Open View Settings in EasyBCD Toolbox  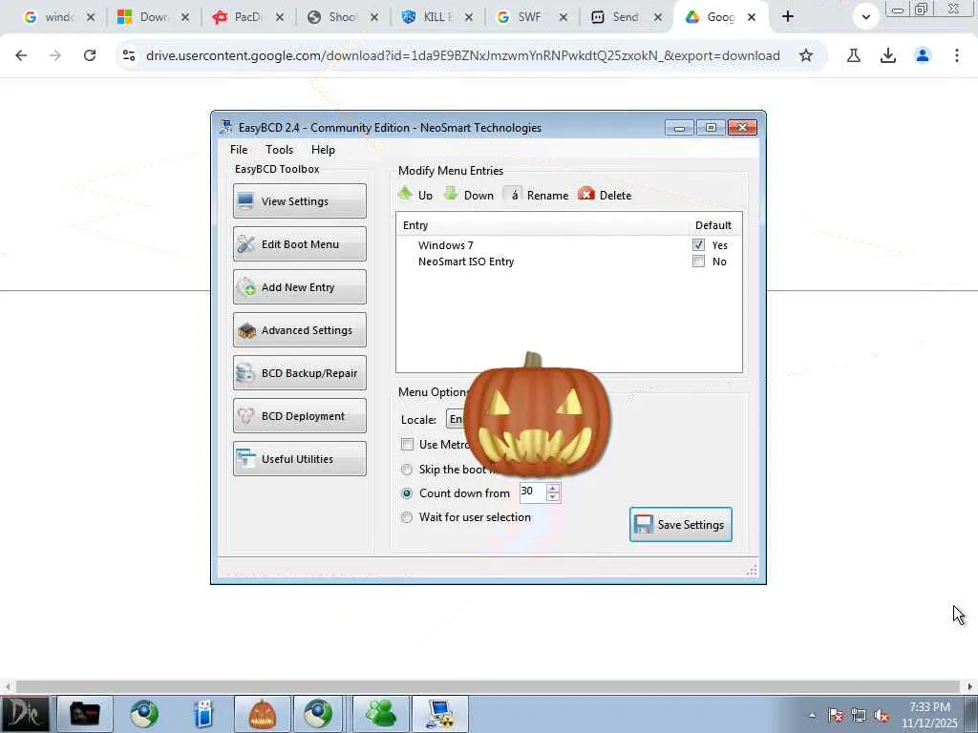tap(299, 200)
